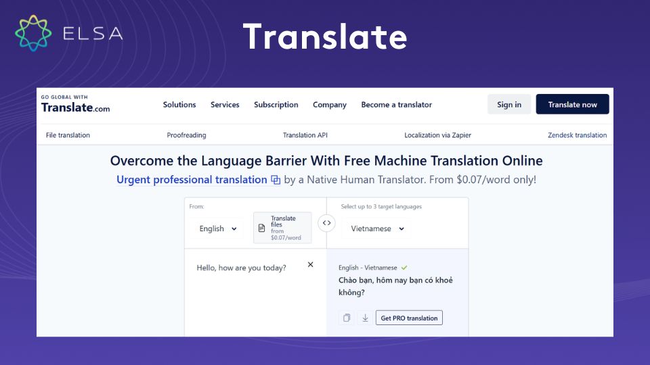Click the external-link icon after Urgent professional translation
The image size is (650, 365).
(276, 180)
